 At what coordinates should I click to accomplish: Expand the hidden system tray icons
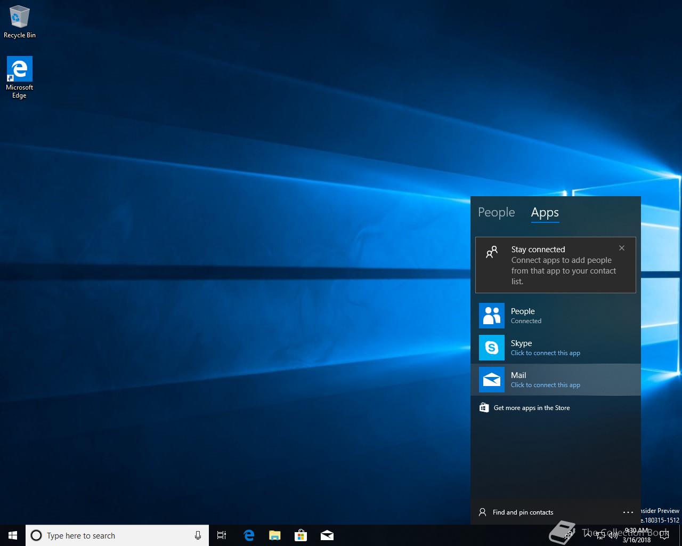[588, 535]
